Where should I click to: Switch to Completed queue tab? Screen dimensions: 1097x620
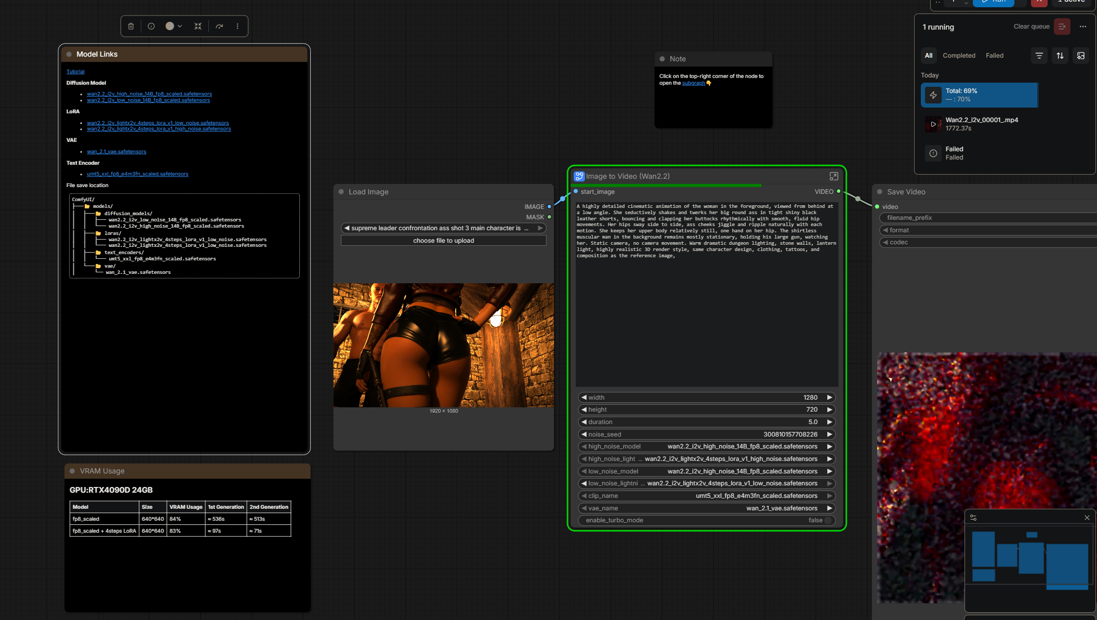coord(959,56)
